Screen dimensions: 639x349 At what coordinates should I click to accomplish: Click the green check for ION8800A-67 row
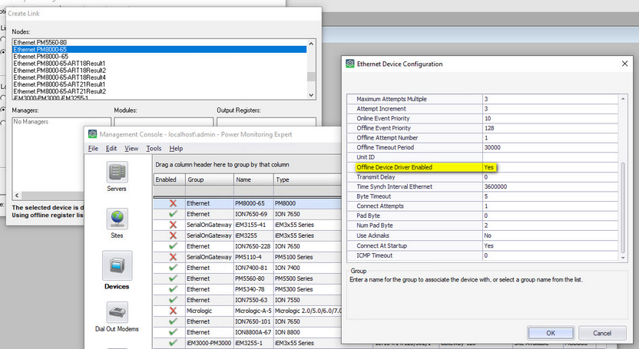pyautogui.click(x=174, y=332)
